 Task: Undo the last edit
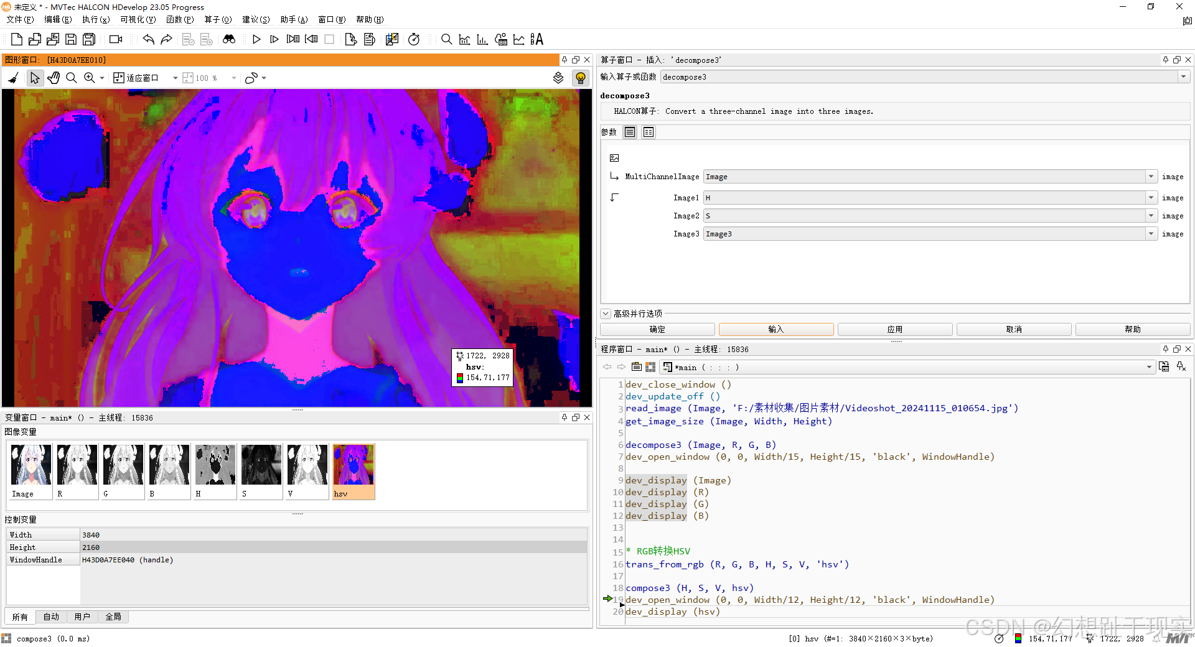(148, 39)
